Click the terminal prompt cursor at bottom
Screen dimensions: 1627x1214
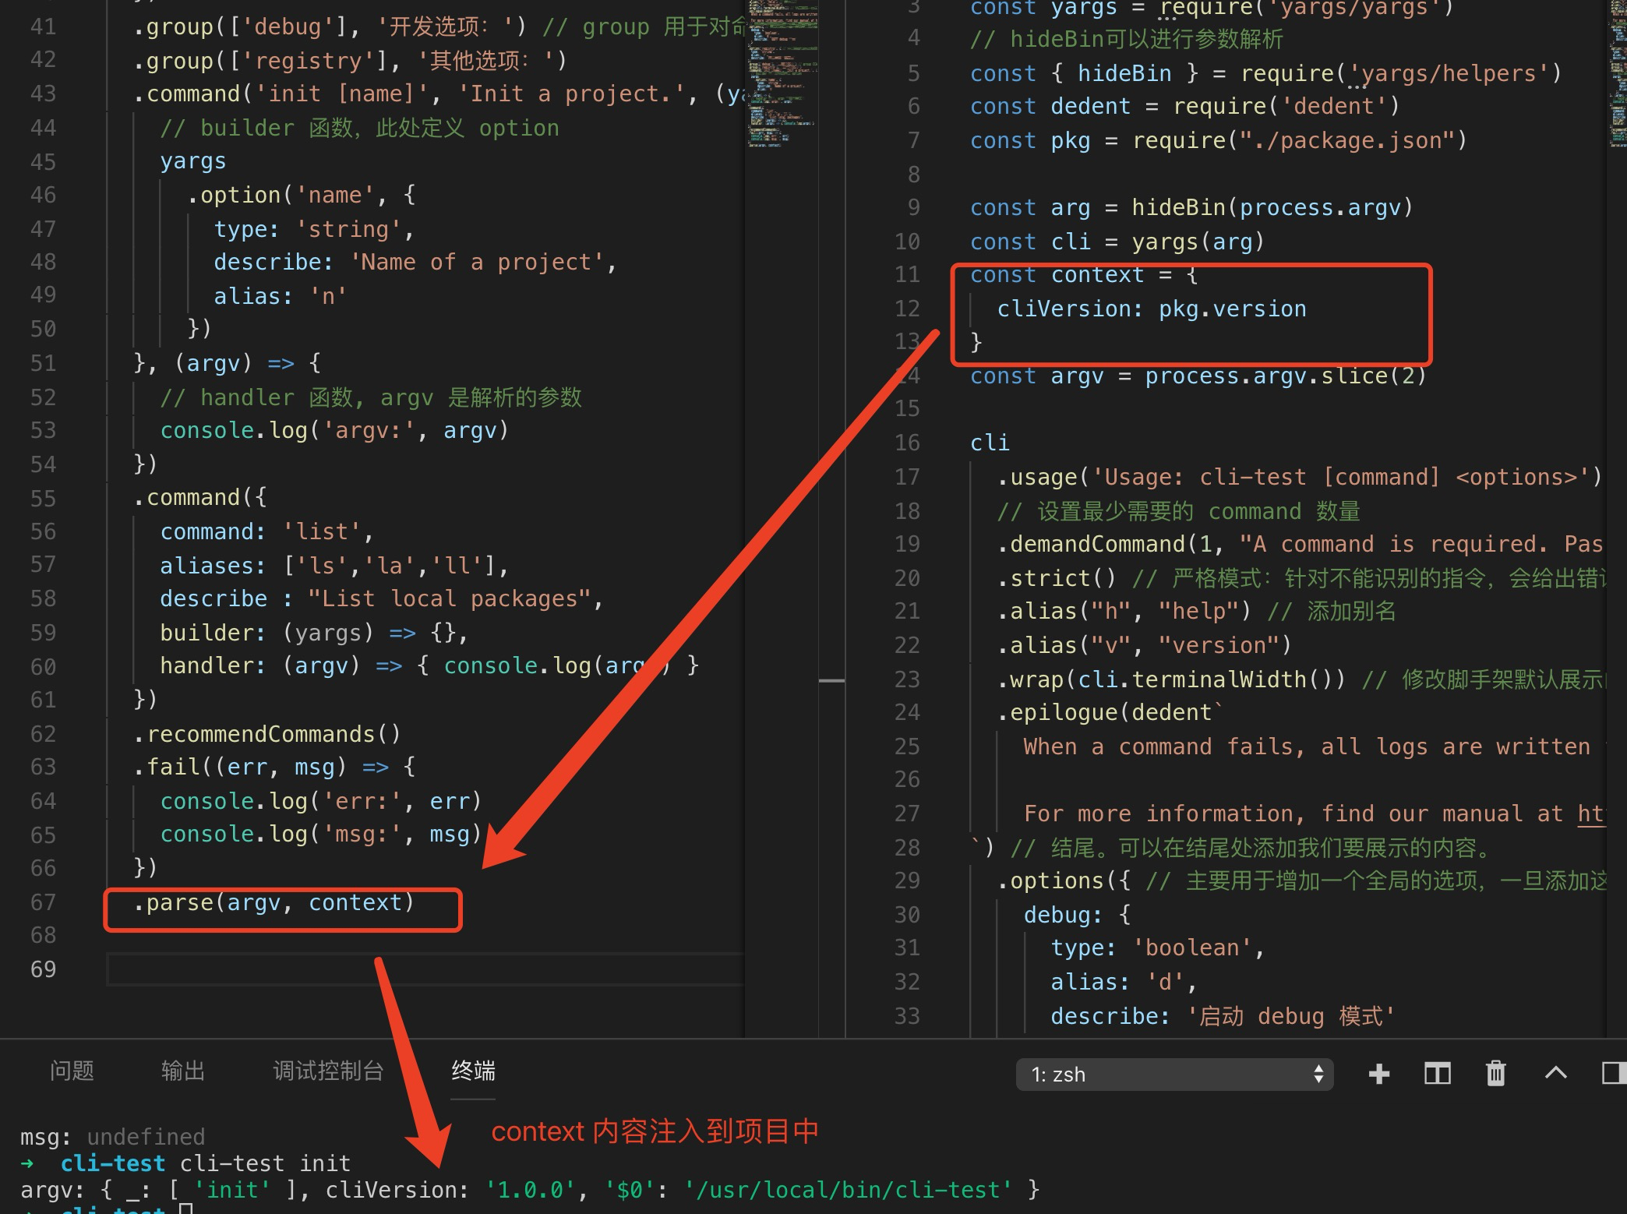pyautogui.click(x=186, y=1209)
